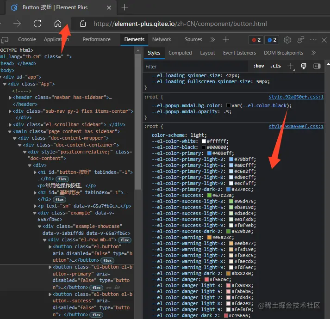Select the Styles pane tab

(x=154, y=53)
